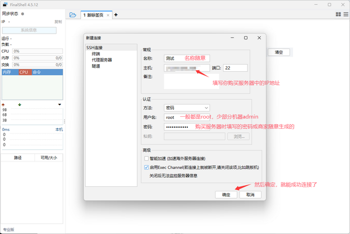
Task: Enable the 智能加速 checkbox
Action: pos(146,158)
